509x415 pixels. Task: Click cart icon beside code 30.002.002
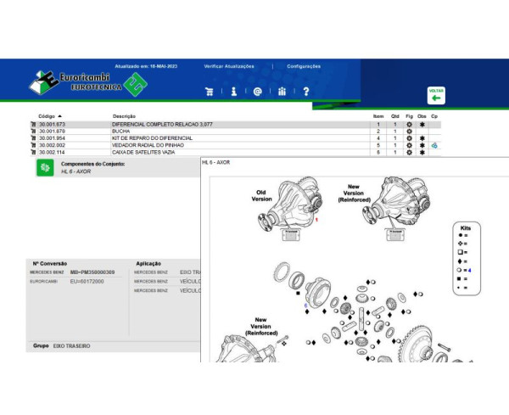pos(32,145)
